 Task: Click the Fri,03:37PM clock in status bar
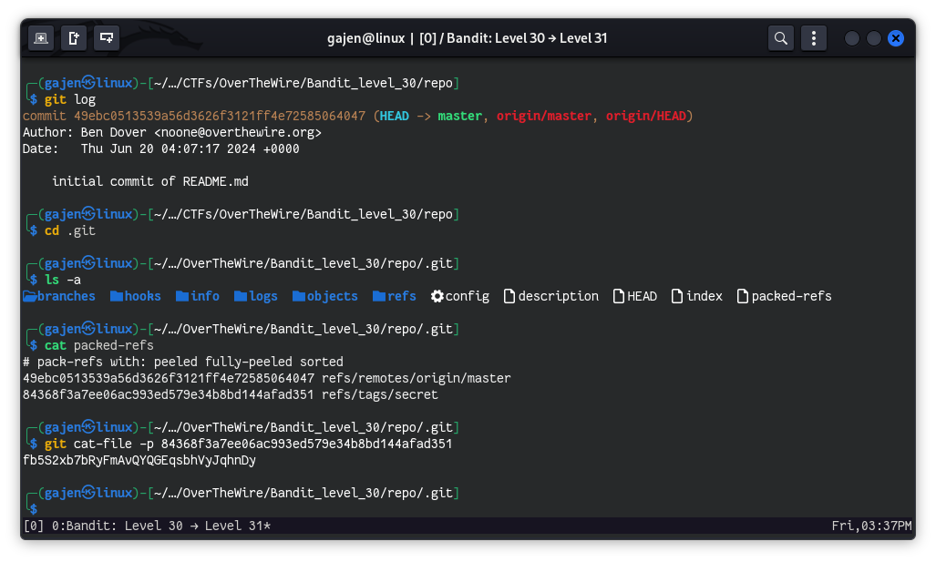tap(871, 526)
